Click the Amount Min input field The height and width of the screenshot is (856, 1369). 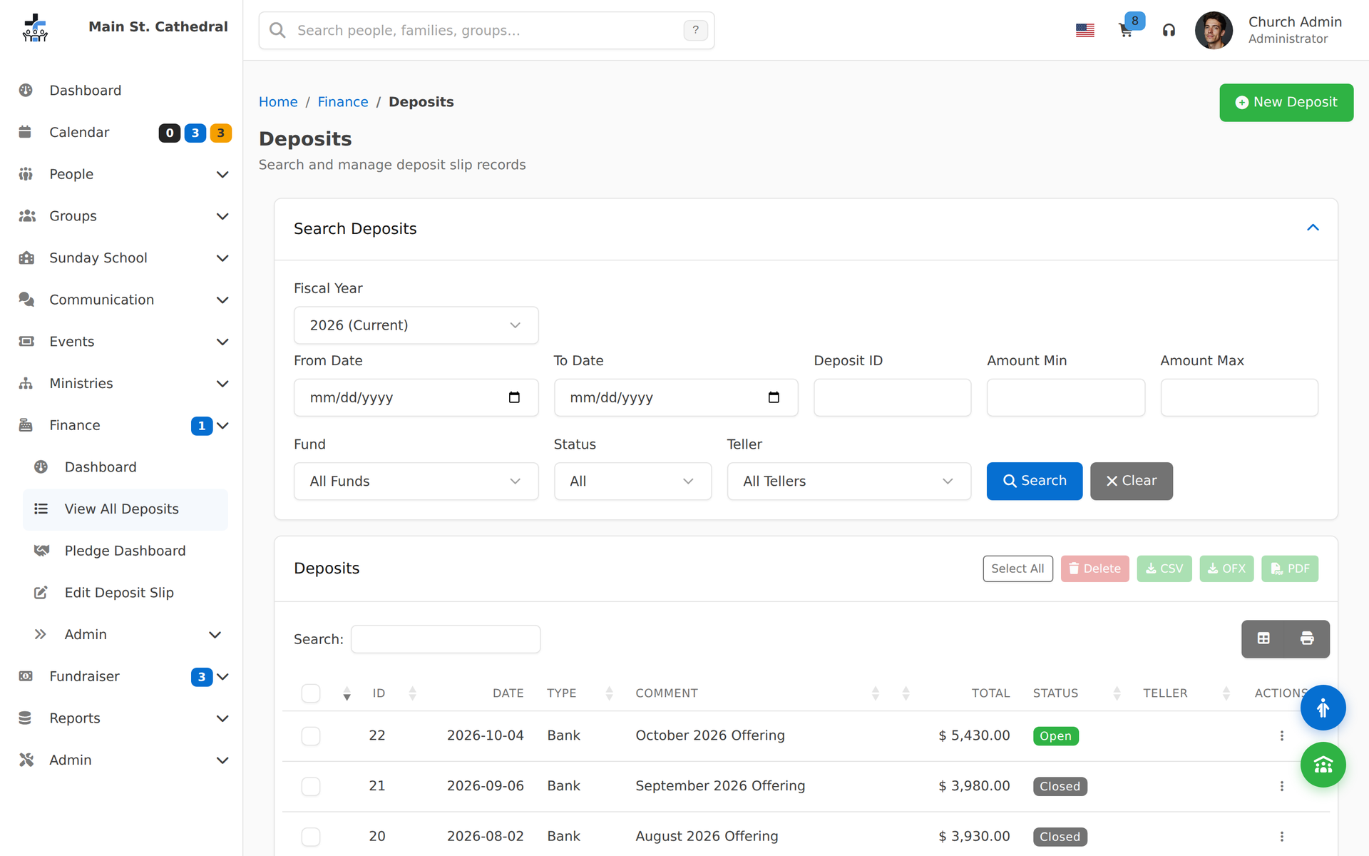pos(1065,398)
